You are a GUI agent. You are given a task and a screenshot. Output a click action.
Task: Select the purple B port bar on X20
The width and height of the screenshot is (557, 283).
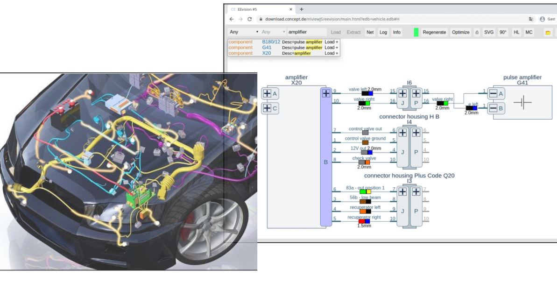click(x=326, y=157)
